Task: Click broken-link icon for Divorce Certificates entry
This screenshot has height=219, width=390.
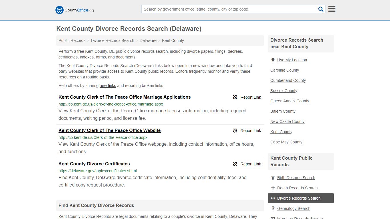Action: click(x=235, y=164)
